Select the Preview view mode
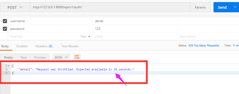This screenshot has width=239, height=94. point(40,58)
